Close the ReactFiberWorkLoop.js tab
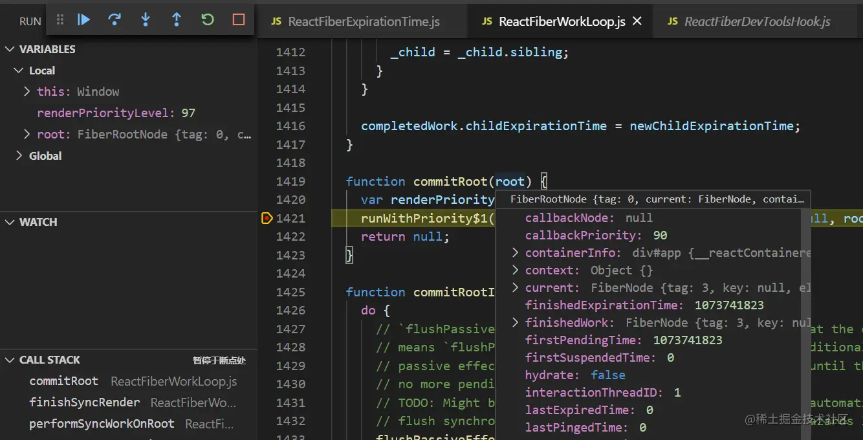Viewport: 863px width, 440px height. point(637,21)
